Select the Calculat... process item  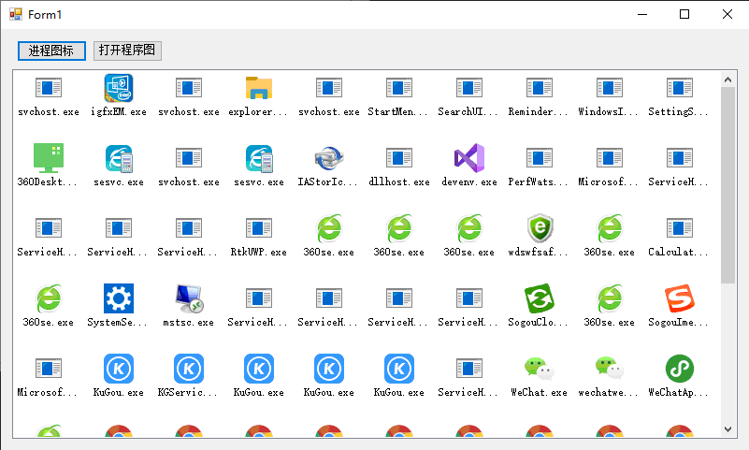[x=680, y=237]
